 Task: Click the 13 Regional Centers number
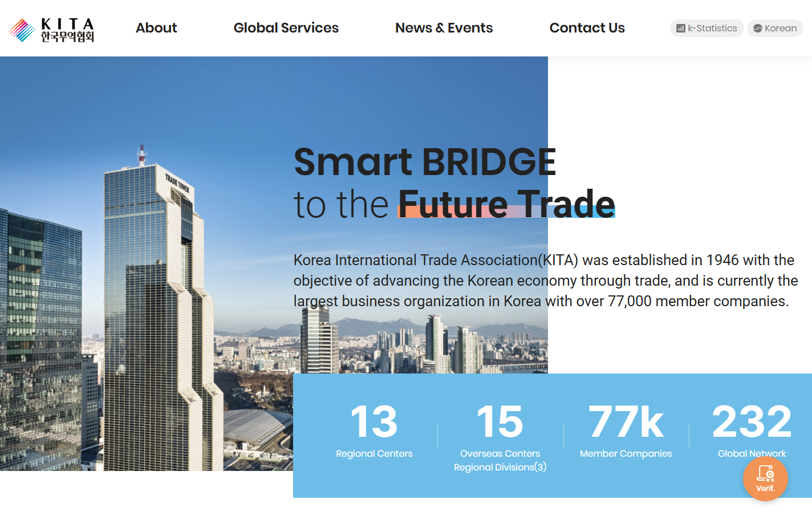coord(374,421)
